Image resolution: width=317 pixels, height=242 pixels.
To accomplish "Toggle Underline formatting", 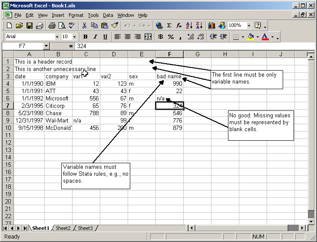I will tap(105, 37).
